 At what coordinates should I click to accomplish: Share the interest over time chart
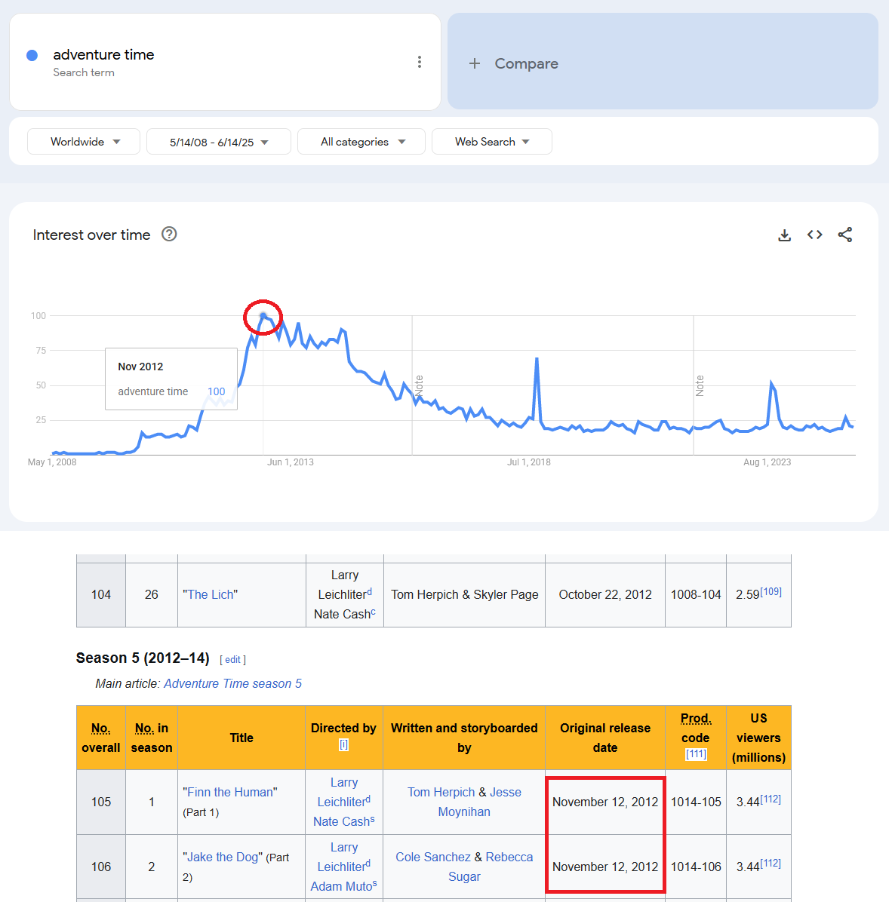pos(844,235)
